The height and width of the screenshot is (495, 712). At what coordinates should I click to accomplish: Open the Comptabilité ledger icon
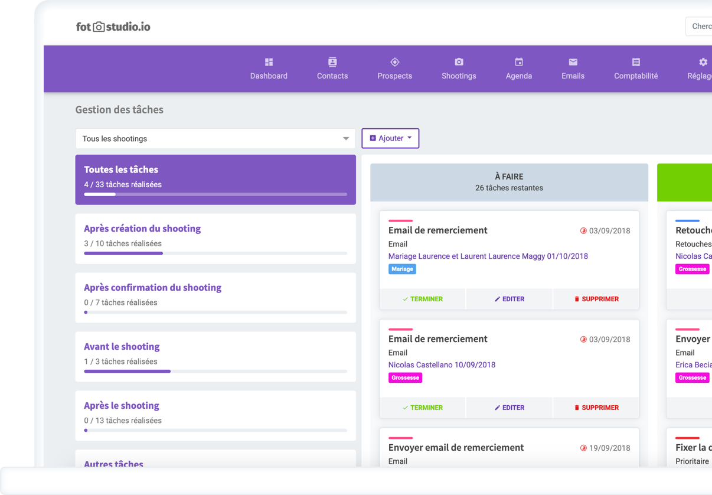pos(636,62)
